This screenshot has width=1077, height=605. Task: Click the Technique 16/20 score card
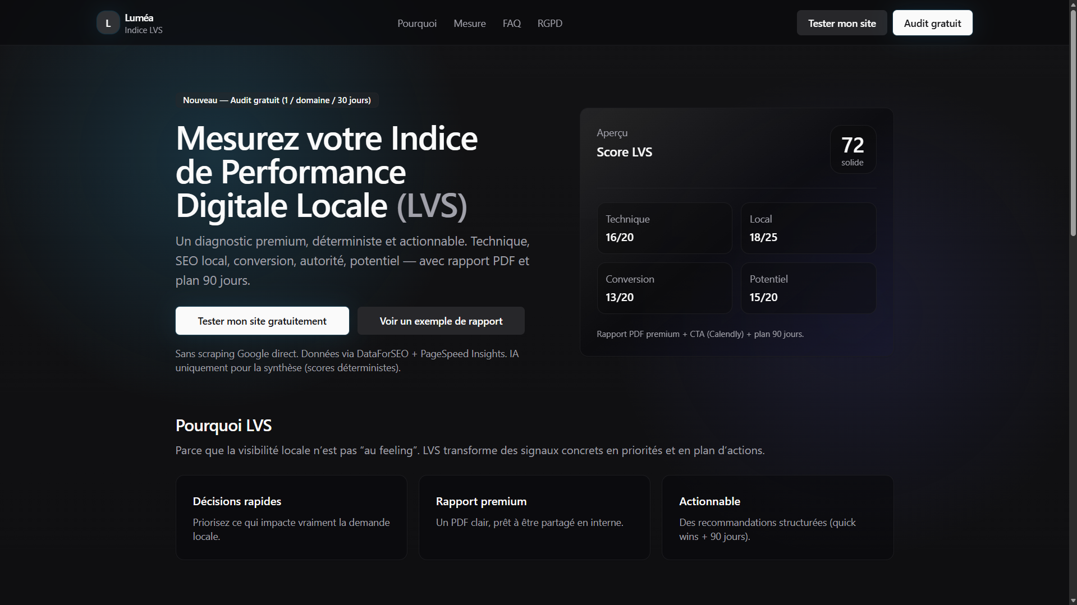(664, 228)
